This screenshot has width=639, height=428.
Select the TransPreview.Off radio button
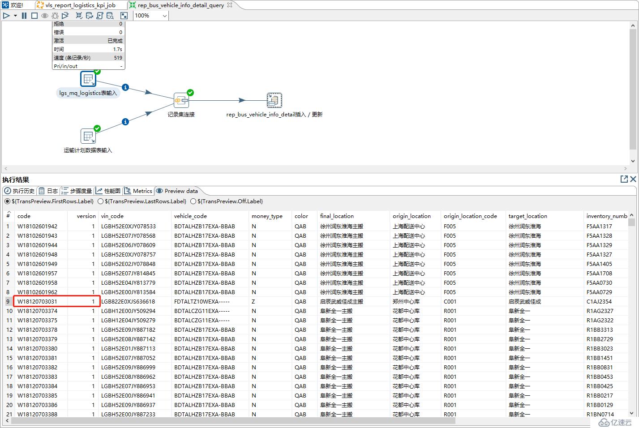point(193,201)
